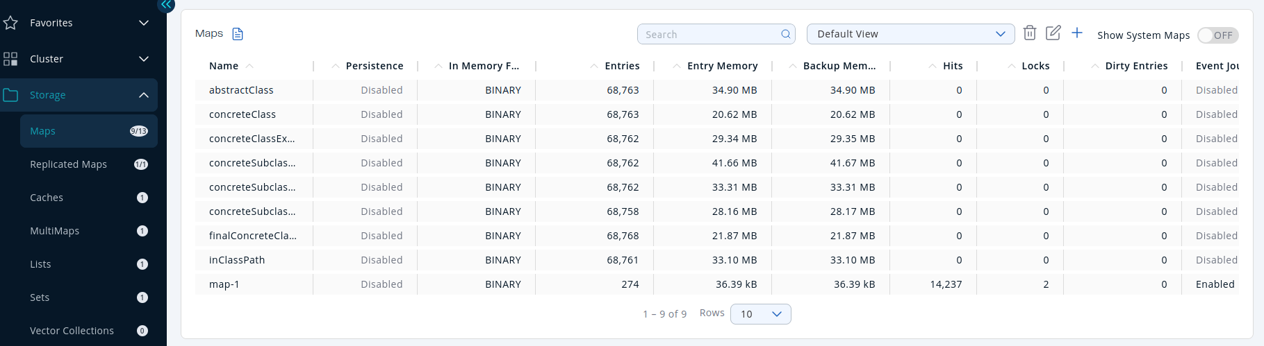Sort by Name column header
The image size is (1264, 346).
click(x=224, y=66)
